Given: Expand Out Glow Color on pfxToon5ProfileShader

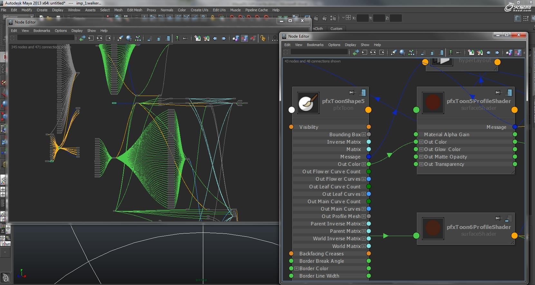Looking at the screenshot, I should pos(421,149).
